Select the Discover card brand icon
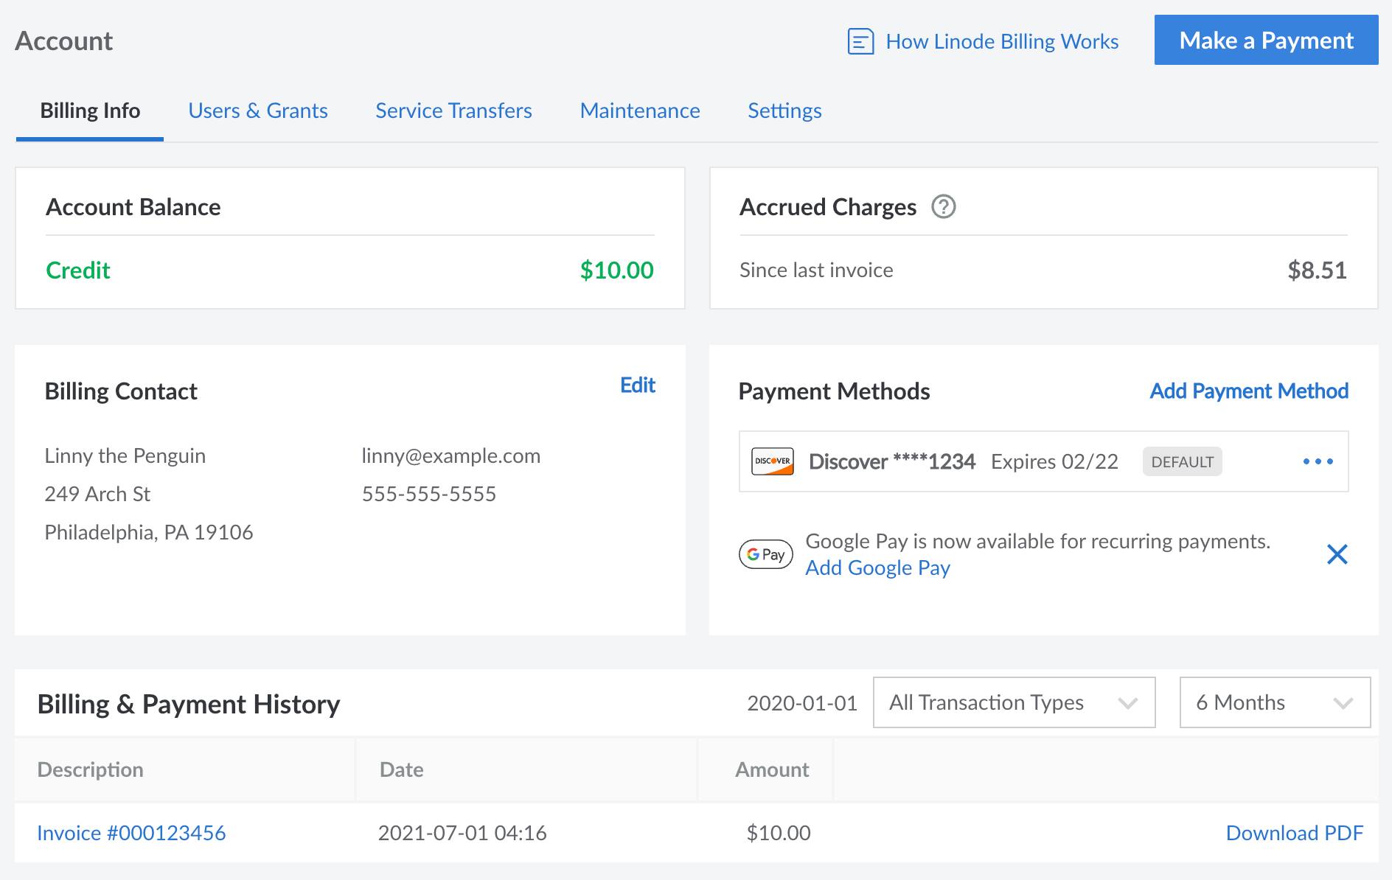Screen dimensions: 1392x880 tap(771, 461)
